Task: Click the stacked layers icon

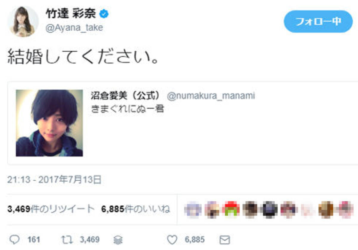Action: [x=118, y=240]
